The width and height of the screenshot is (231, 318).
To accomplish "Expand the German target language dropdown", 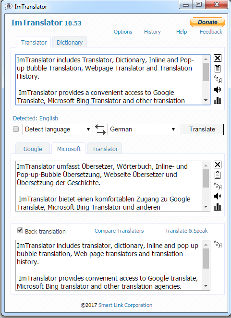I will pyautogui.click(x=143, y=130).
